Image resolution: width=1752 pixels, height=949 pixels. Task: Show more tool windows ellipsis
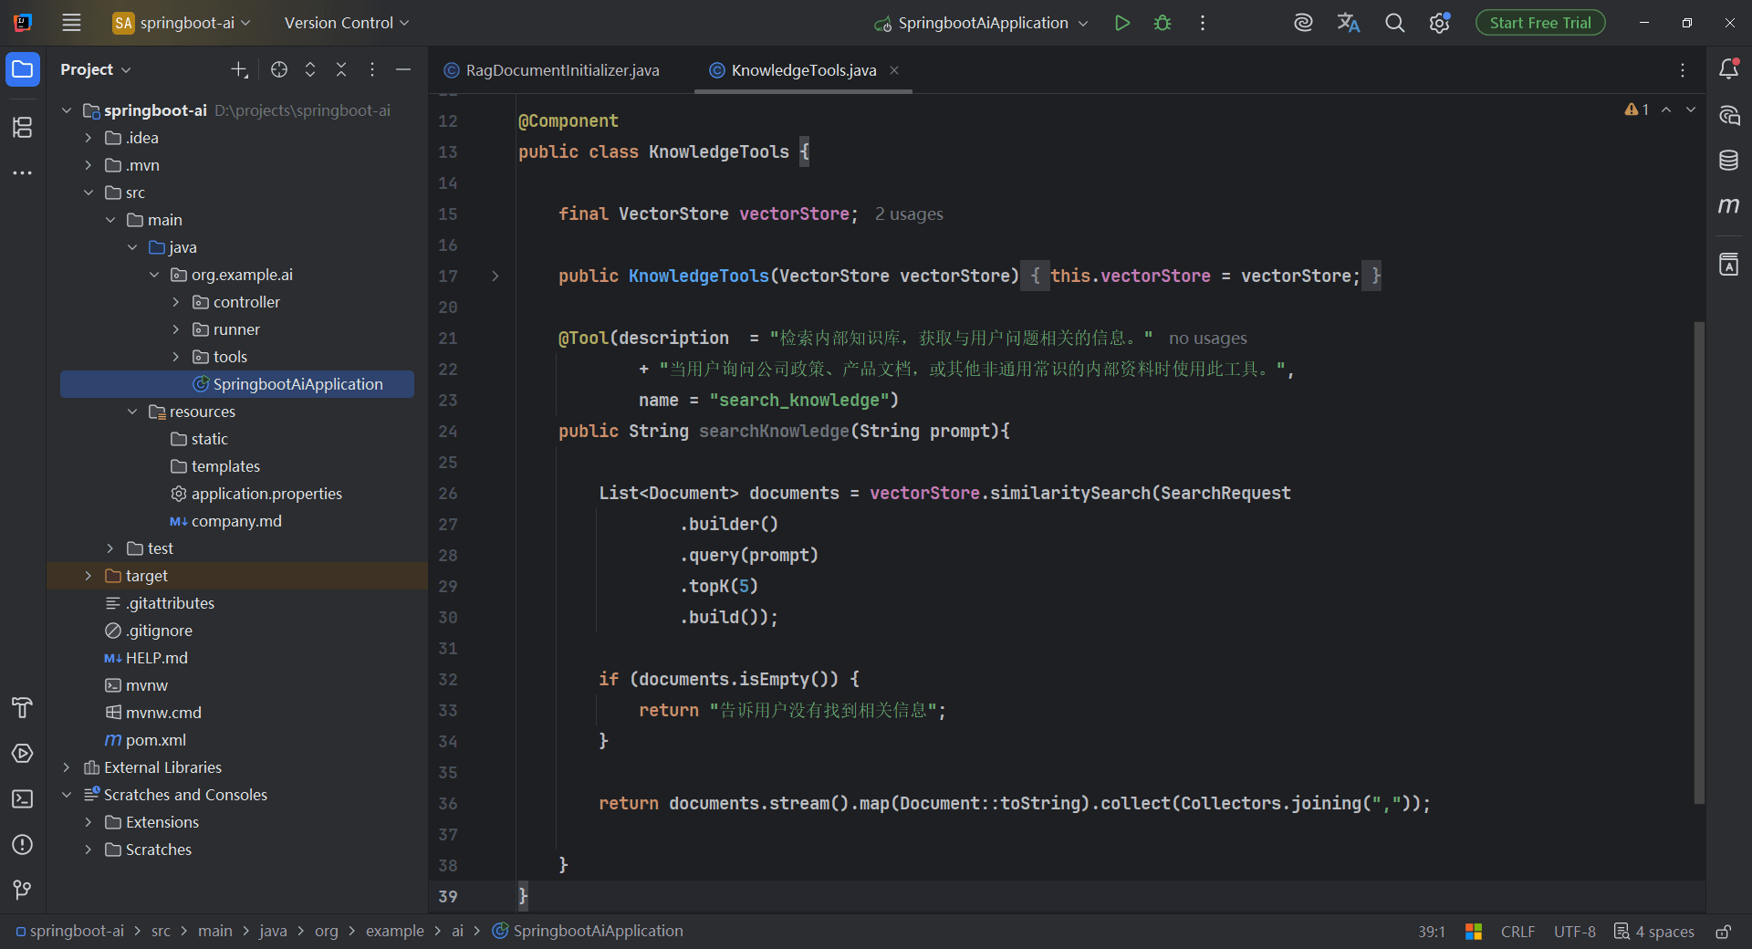(23, 172)
